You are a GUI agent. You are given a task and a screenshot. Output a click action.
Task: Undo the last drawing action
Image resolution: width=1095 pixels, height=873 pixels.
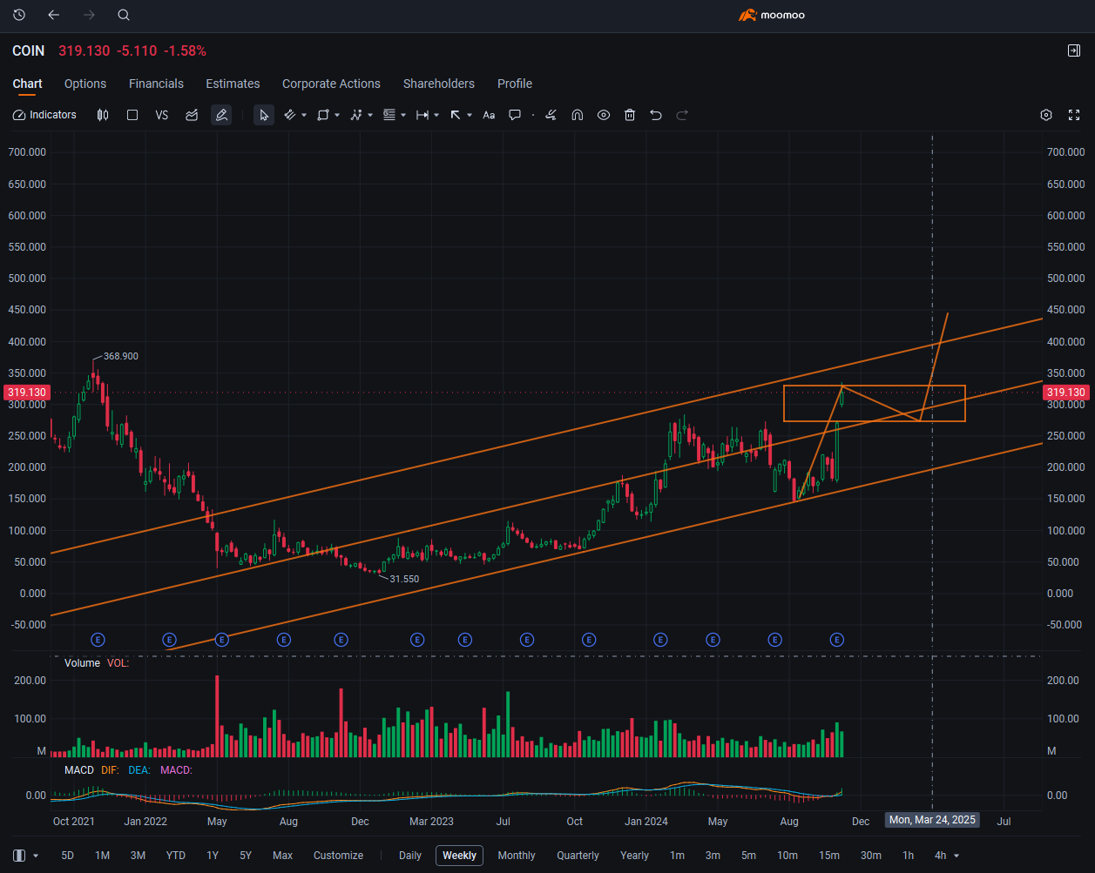tap(656, 115)
